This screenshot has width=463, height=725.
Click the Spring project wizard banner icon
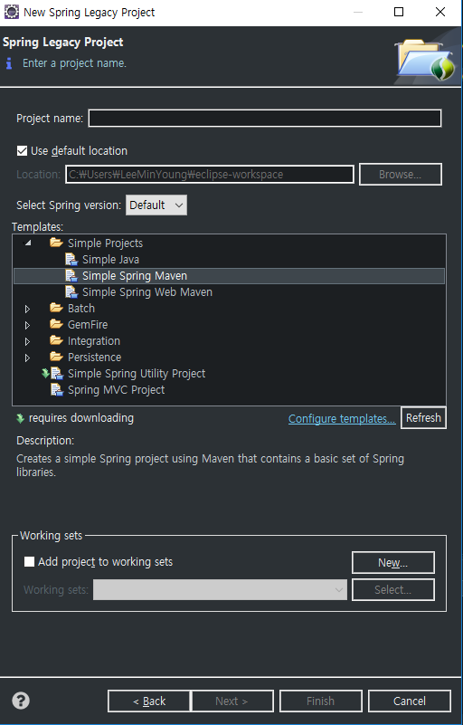pyautogui.click(x=425, y=59)
